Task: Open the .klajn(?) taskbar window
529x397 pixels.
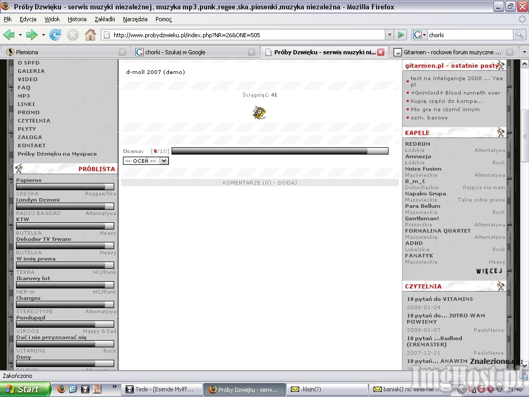Action: click(328, 389)
